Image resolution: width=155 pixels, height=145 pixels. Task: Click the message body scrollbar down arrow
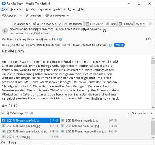tap(153, 108)
